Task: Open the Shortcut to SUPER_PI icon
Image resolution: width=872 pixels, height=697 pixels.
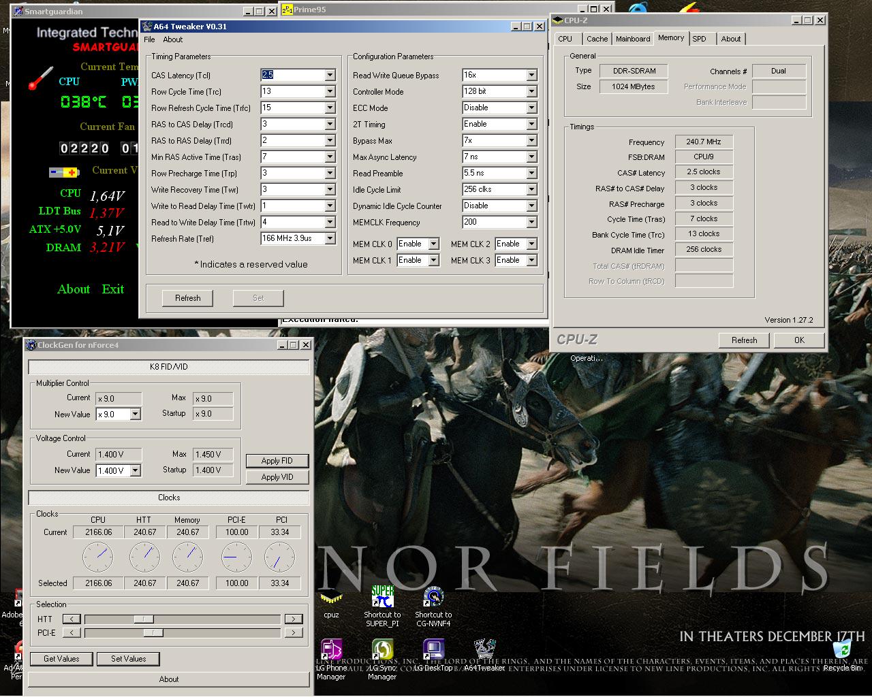Action: (x=382, y=606)
